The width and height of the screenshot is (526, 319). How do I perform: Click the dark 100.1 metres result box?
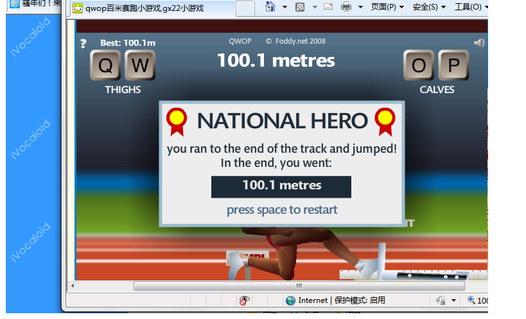(x=281, y=187)
